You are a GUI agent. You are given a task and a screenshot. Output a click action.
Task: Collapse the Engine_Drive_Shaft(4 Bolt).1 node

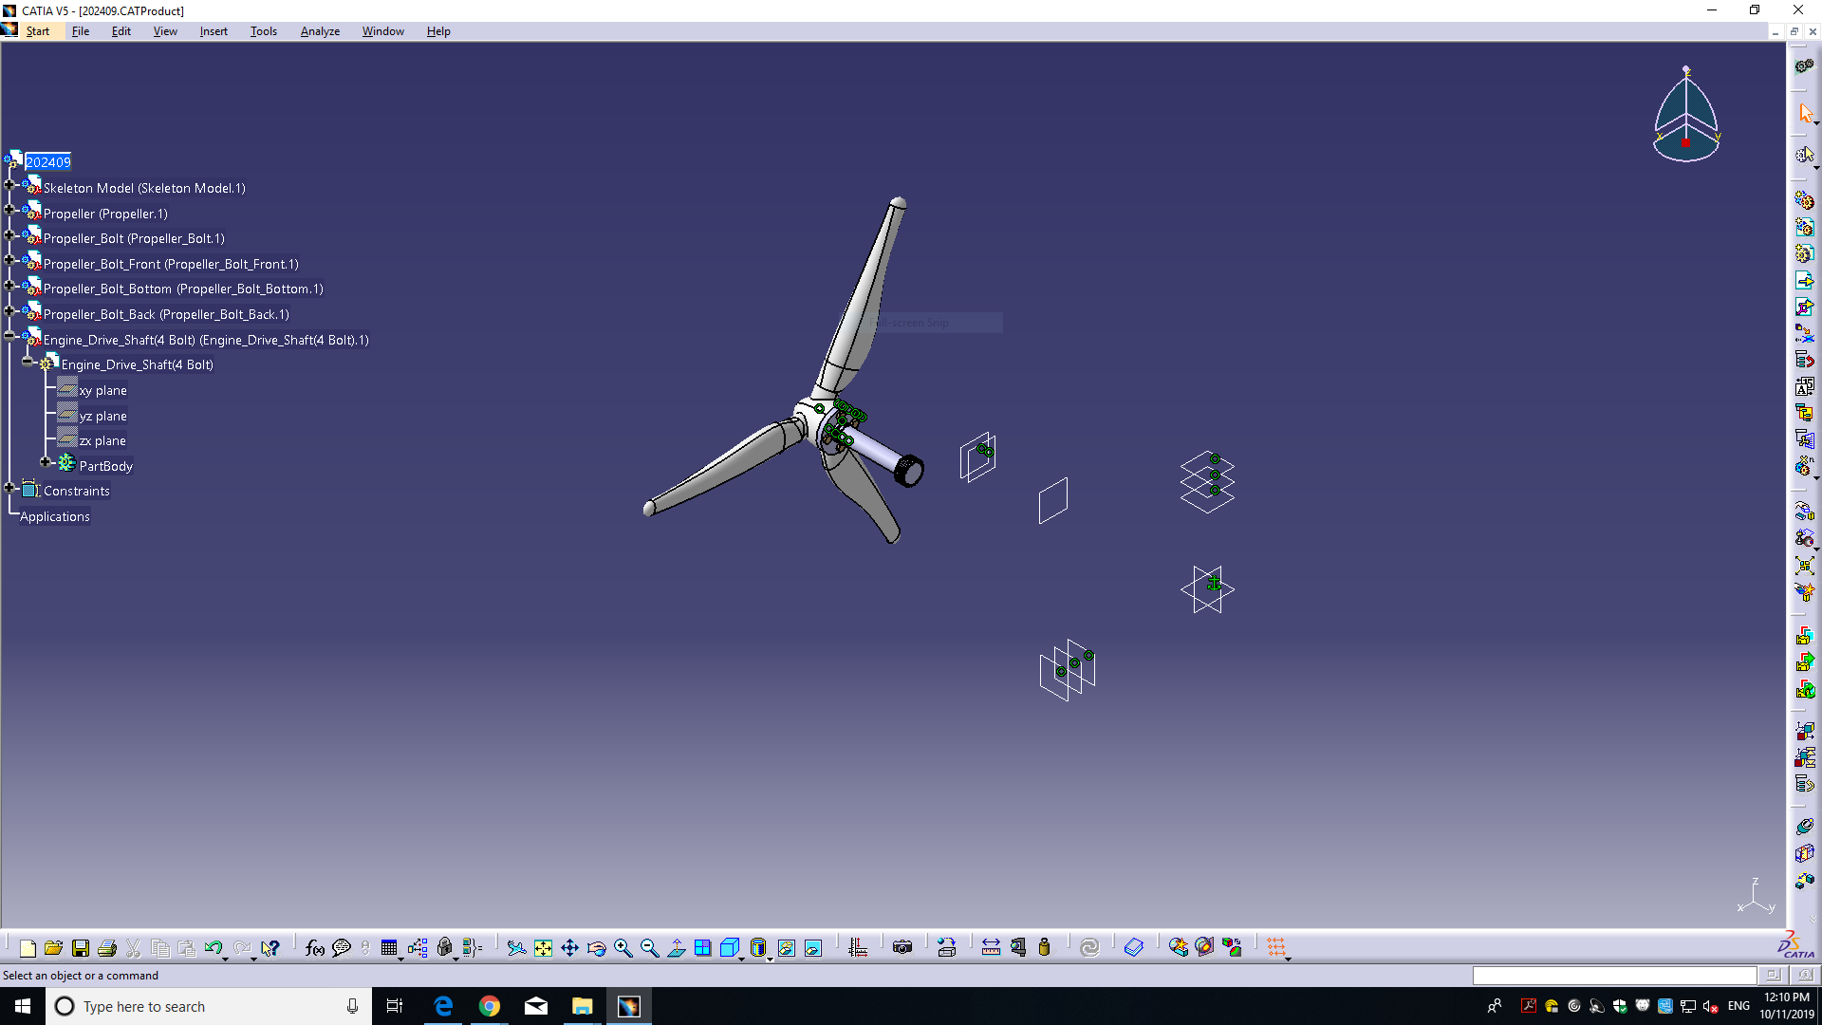click(x=9, y=336)
